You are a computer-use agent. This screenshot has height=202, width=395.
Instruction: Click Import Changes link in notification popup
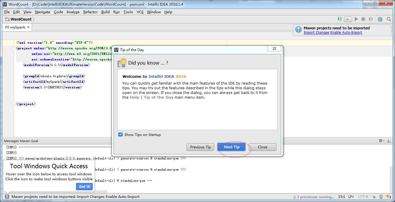pos(316,33)
